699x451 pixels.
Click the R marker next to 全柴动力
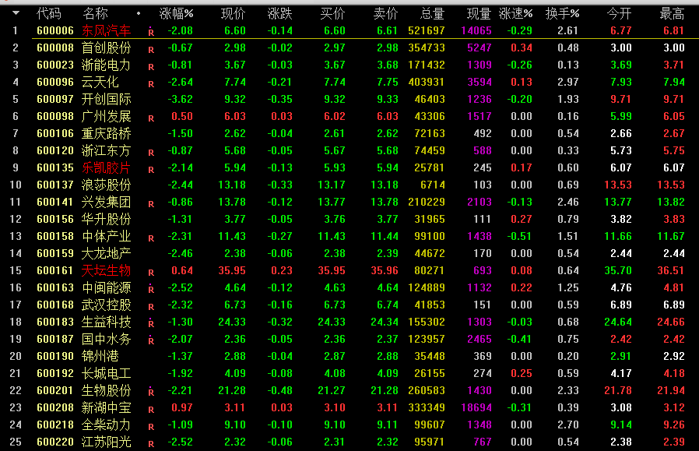point(151,427)
